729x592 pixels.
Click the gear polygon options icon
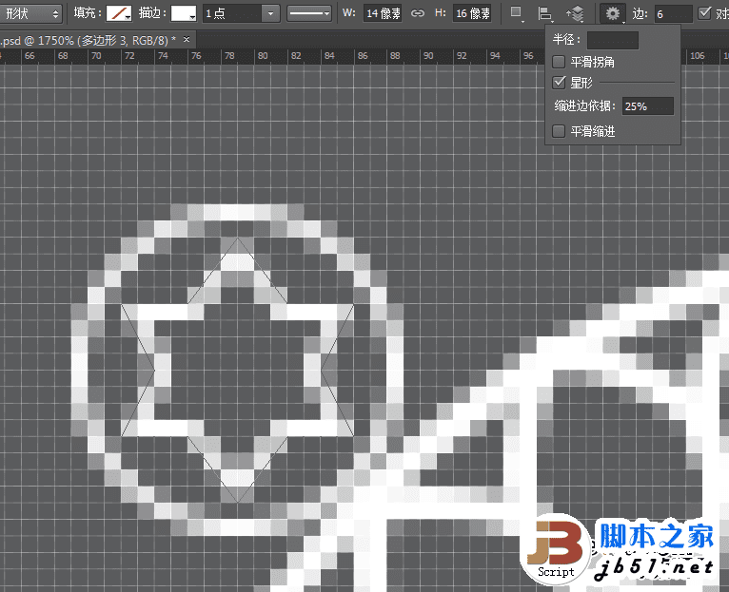pyautogui.click(x=613, y=13)
